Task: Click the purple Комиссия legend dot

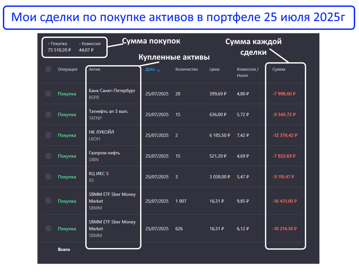Action: point(80,44)
